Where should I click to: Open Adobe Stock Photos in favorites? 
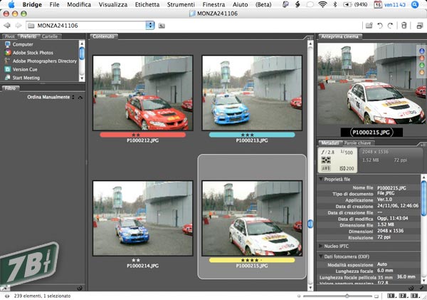[x=33, y=53]
